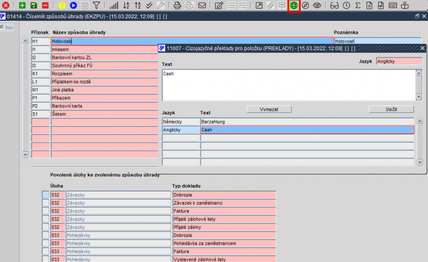This screenshot has height=262, width=428.
Task: Click the Jazyk field showing Anglicky
Action: 399,61
